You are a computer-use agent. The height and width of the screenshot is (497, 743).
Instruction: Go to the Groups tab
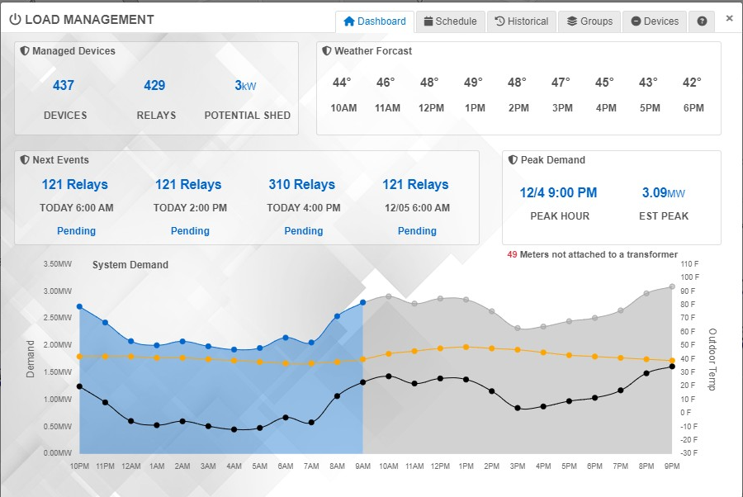[589, 21]
